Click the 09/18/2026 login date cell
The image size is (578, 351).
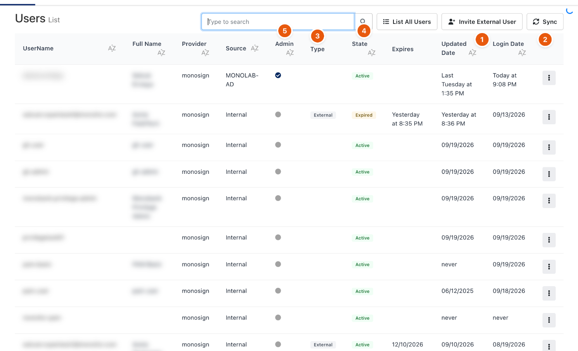tap(509, 291)
